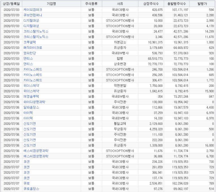216x192 pixels.
Task: Open 신도기연 link in the 222,200 shares row
Action: click(30, 140)
